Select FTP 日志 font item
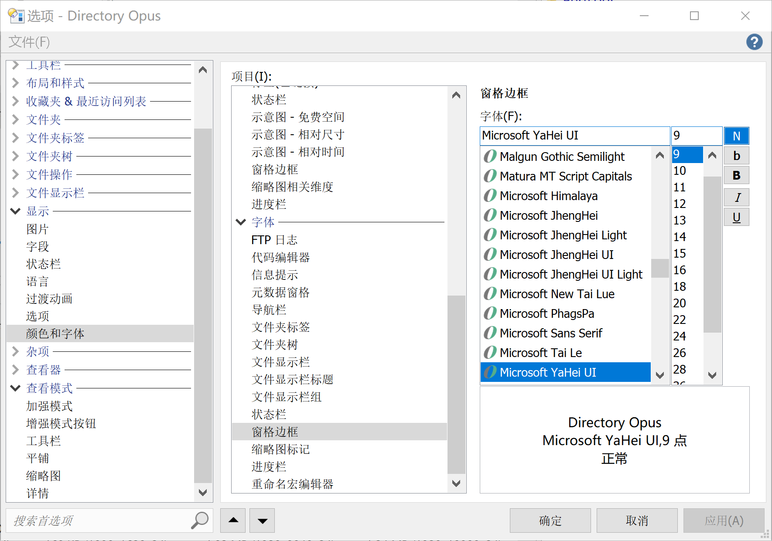Screen dimensions: 772x541 coord(274,240)
